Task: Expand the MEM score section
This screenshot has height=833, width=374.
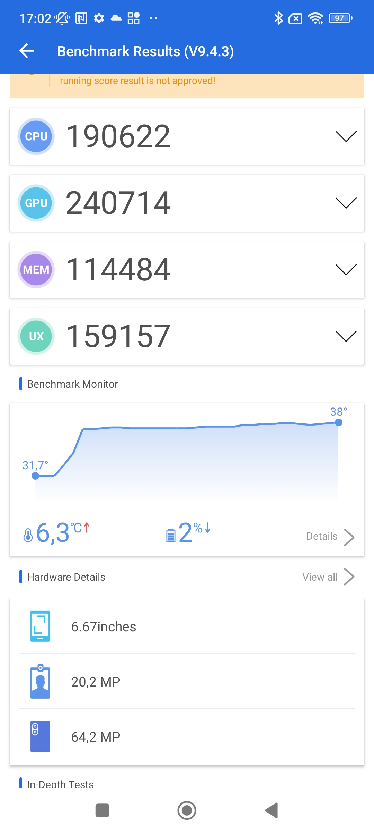Action: pyautogui.click(x=346, y=270)
